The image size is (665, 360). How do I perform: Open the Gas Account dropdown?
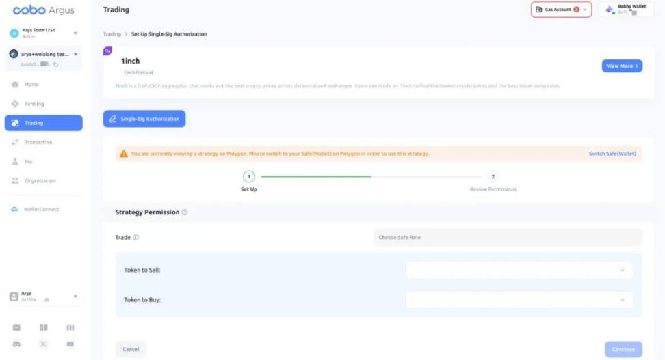[x=561, y=10]
